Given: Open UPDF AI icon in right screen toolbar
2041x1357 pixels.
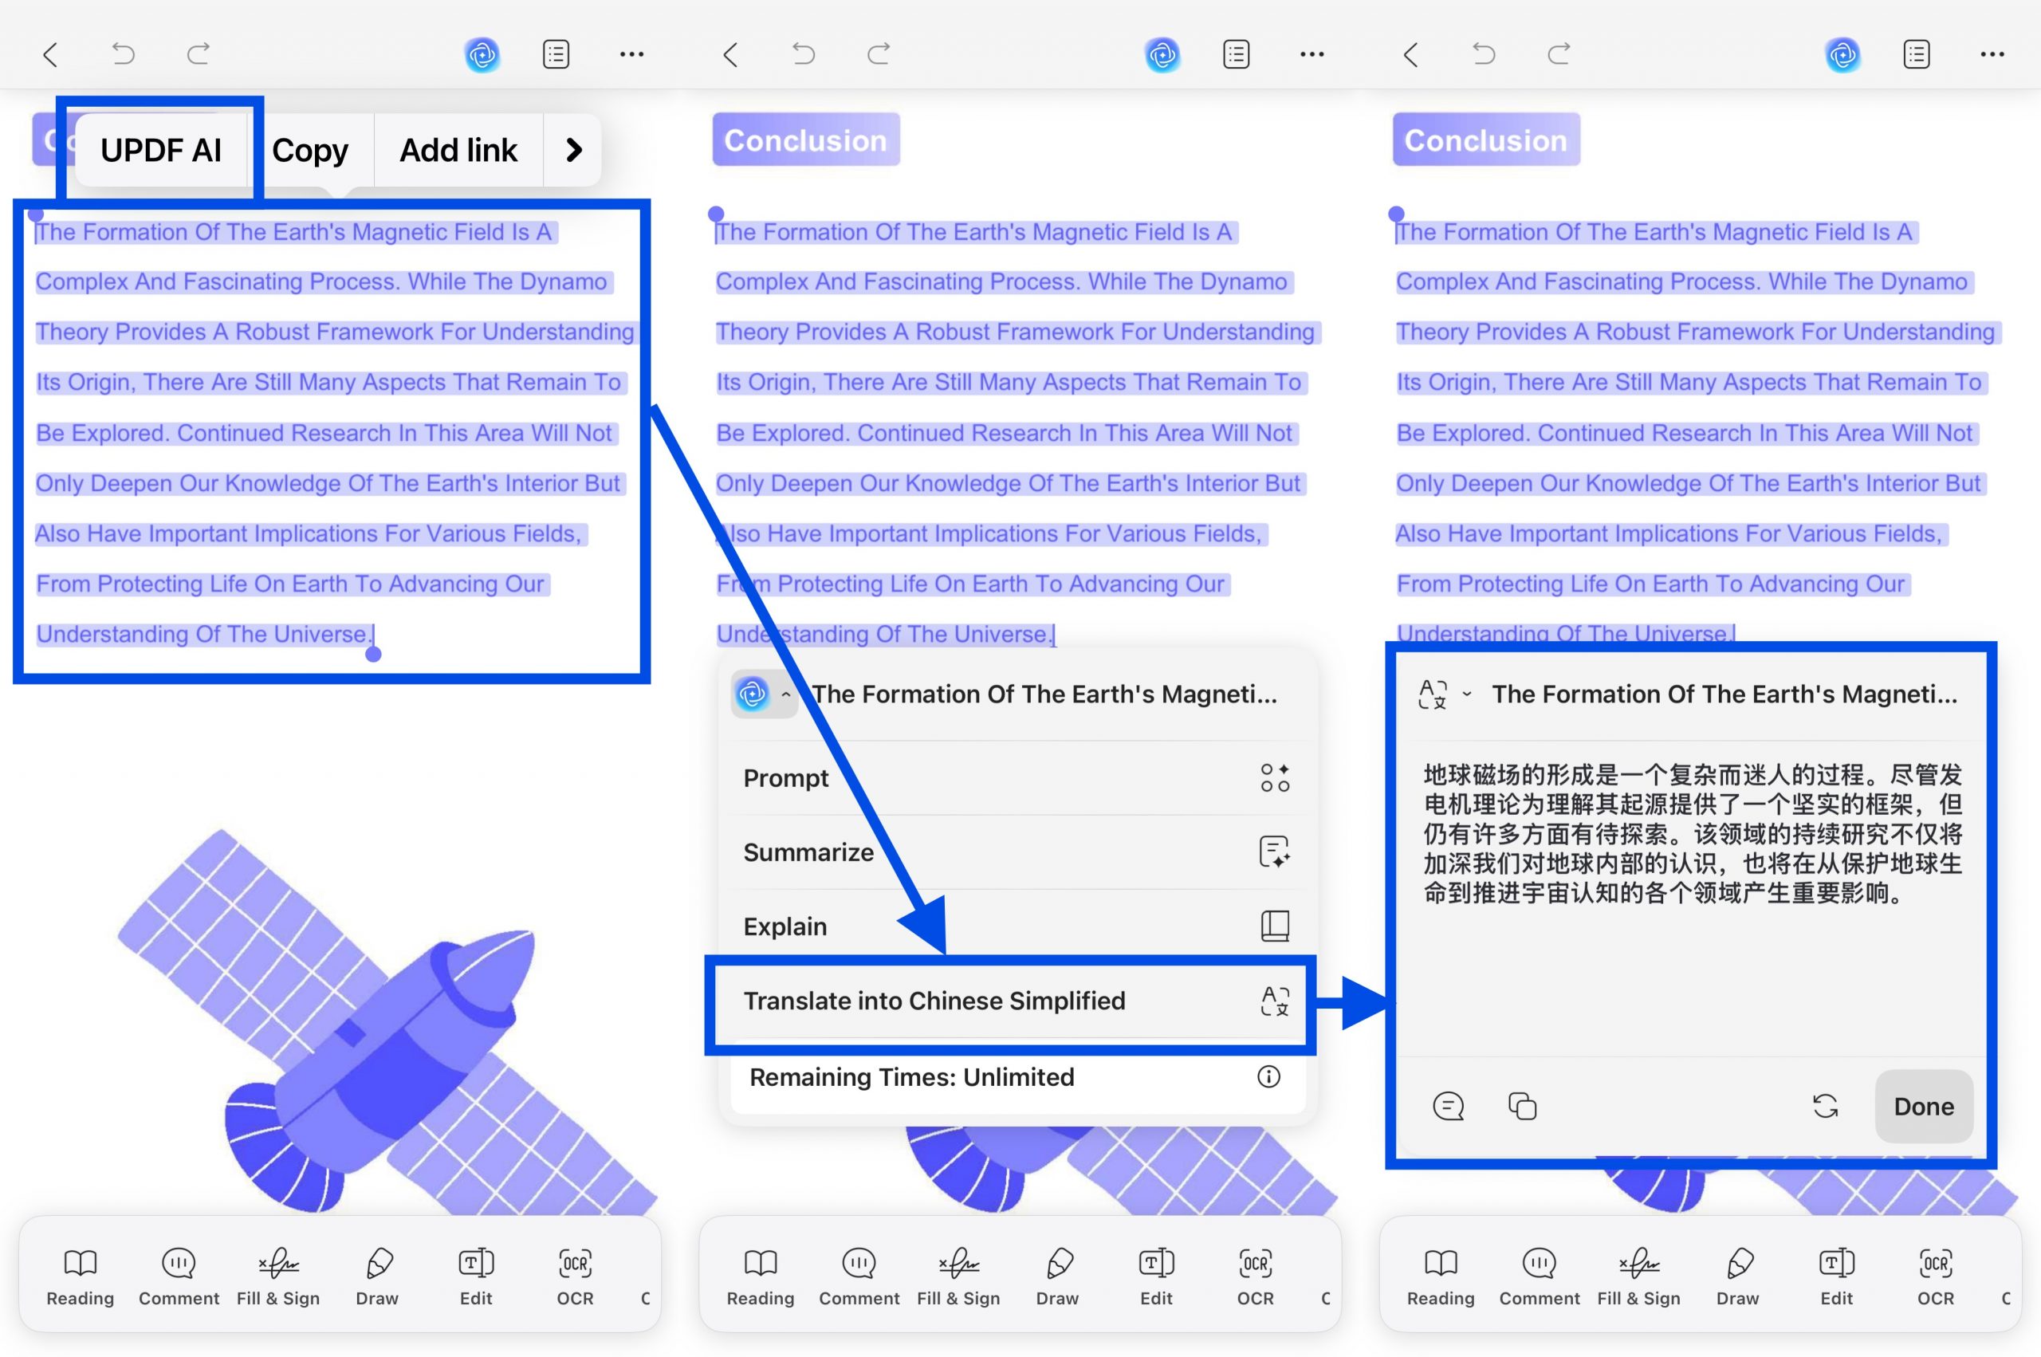Looking at the screenshot, I should (1842, 54).
